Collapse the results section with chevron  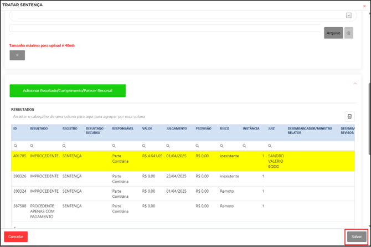click(355, 84)
